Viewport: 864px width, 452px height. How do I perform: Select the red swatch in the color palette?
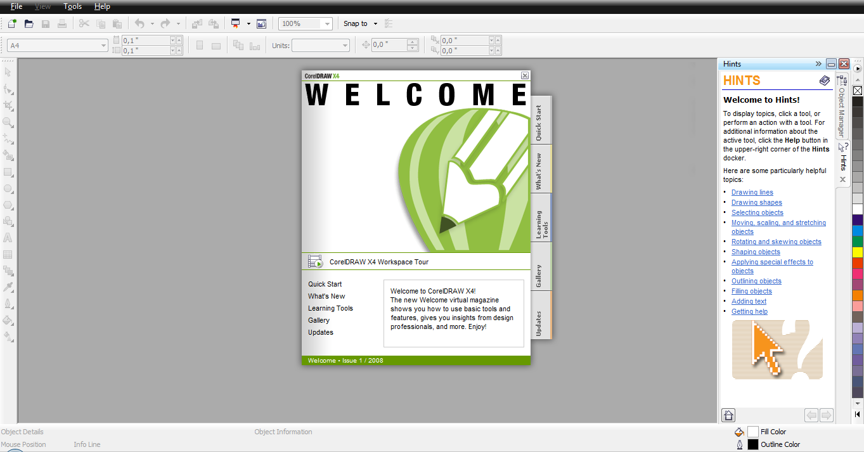857,262
